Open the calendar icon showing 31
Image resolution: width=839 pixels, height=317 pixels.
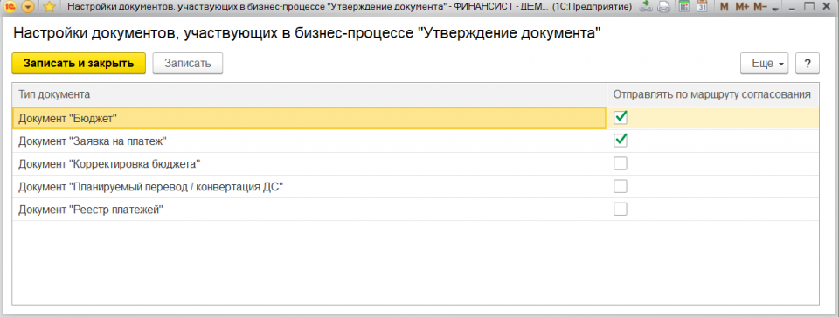tap(702, 7)
